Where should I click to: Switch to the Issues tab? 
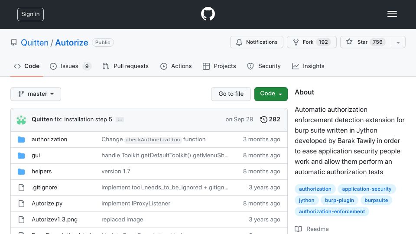point(71,66)
